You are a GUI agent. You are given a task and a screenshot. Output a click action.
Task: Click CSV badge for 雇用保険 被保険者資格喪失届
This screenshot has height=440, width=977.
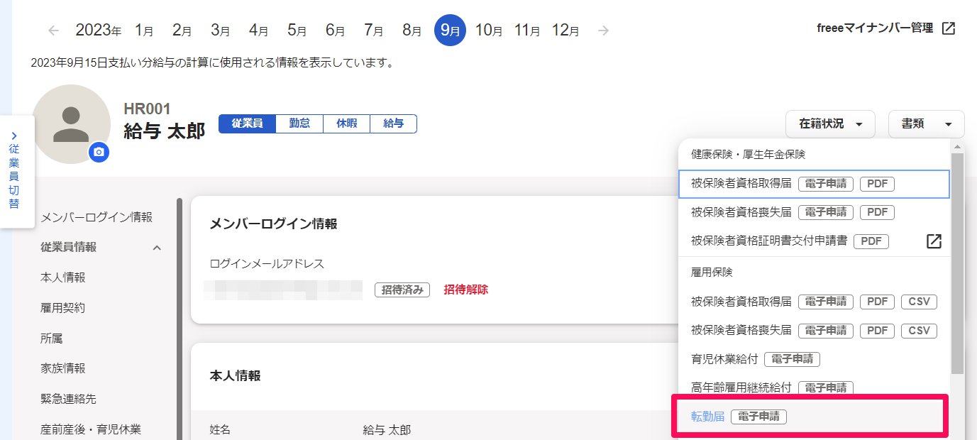pos(920,331)
